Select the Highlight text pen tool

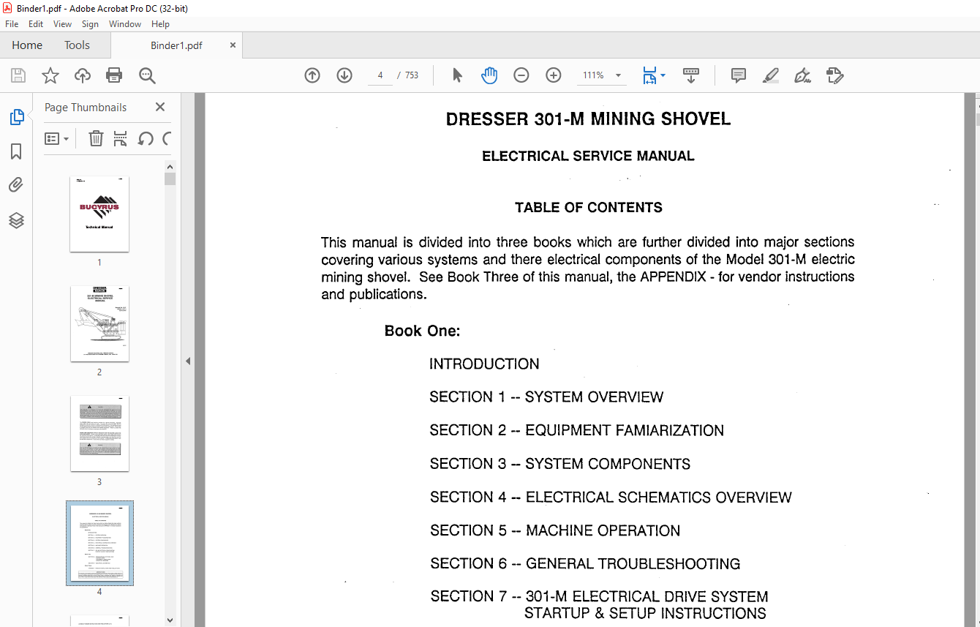771,75
